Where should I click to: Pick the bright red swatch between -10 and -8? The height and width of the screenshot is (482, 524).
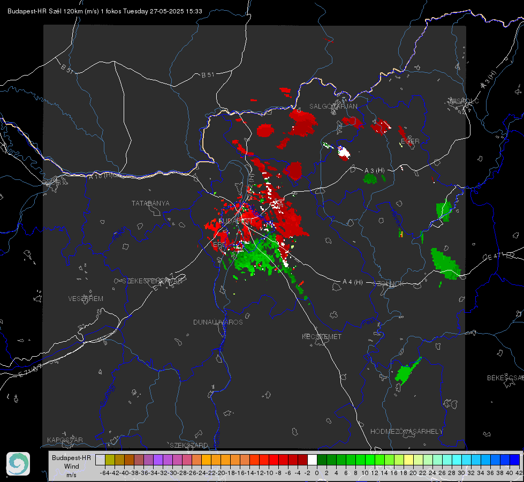pyautogui.click(x=274, y=460)
